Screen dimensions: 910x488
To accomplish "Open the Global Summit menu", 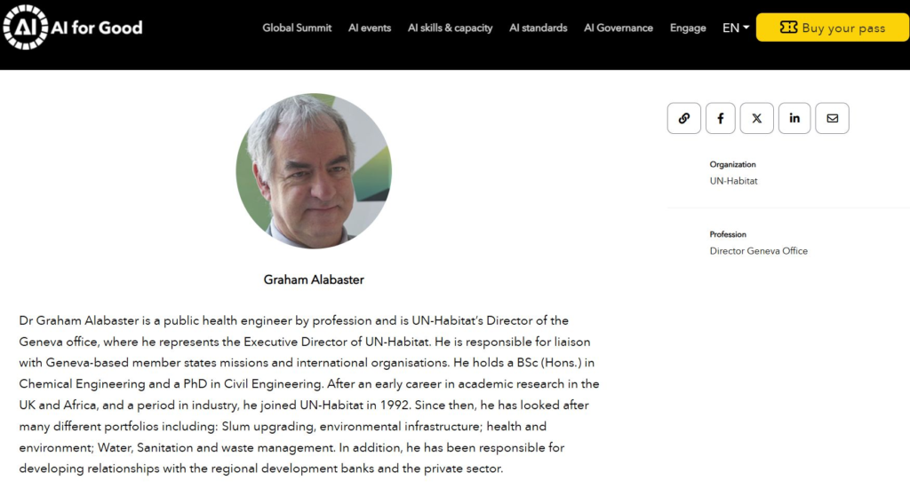I will tap(297, 28).
